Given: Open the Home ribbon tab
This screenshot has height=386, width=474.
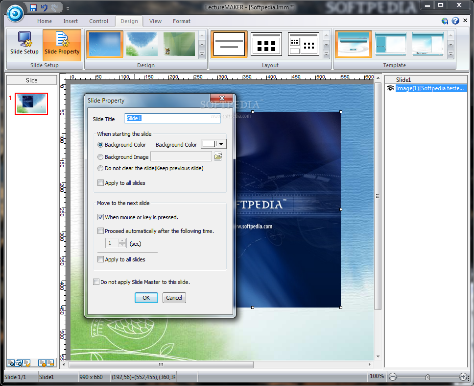Looking at the screenshot, I should (x=45, y=21).
